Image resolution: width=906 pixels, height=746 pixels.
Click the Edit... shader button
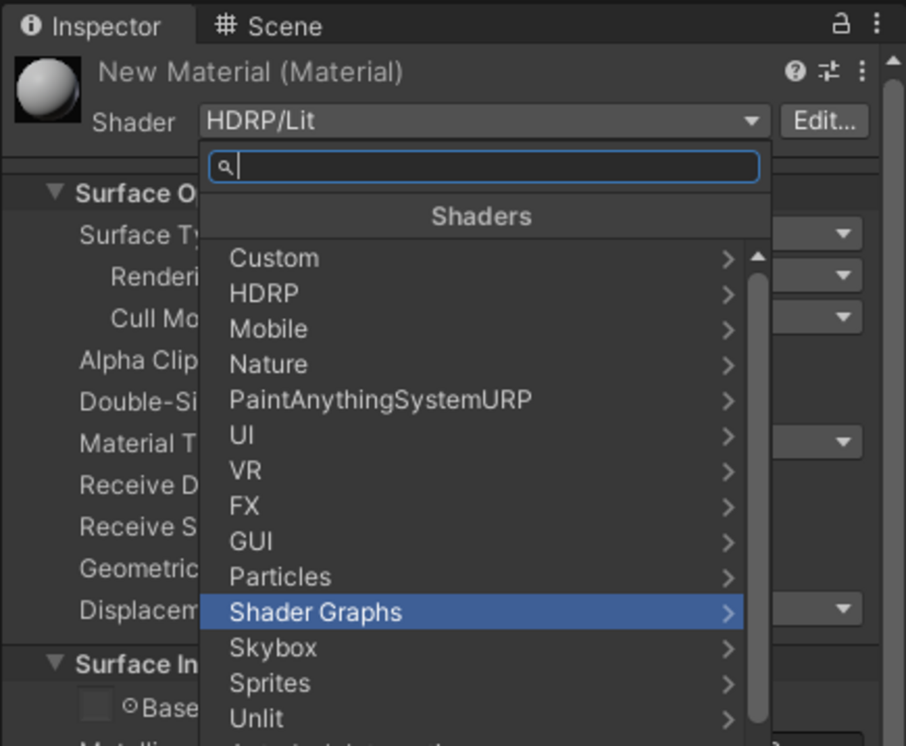[x=824, y=121]
